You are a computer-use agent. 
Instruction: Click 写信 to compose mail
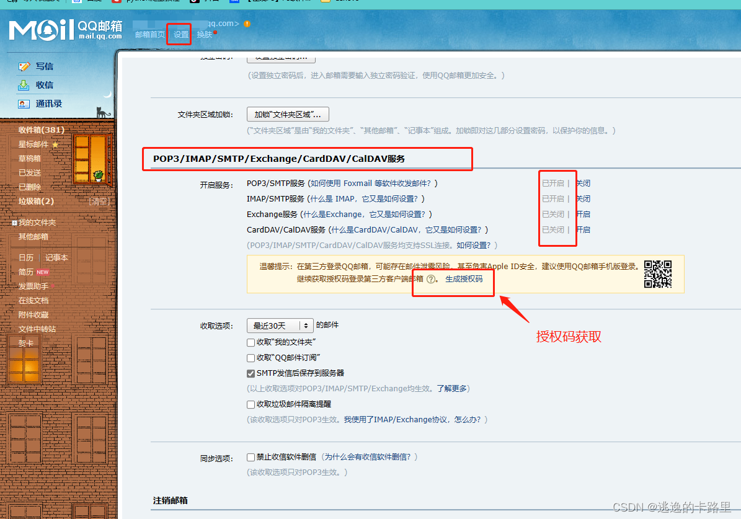(x=45, y=66)
